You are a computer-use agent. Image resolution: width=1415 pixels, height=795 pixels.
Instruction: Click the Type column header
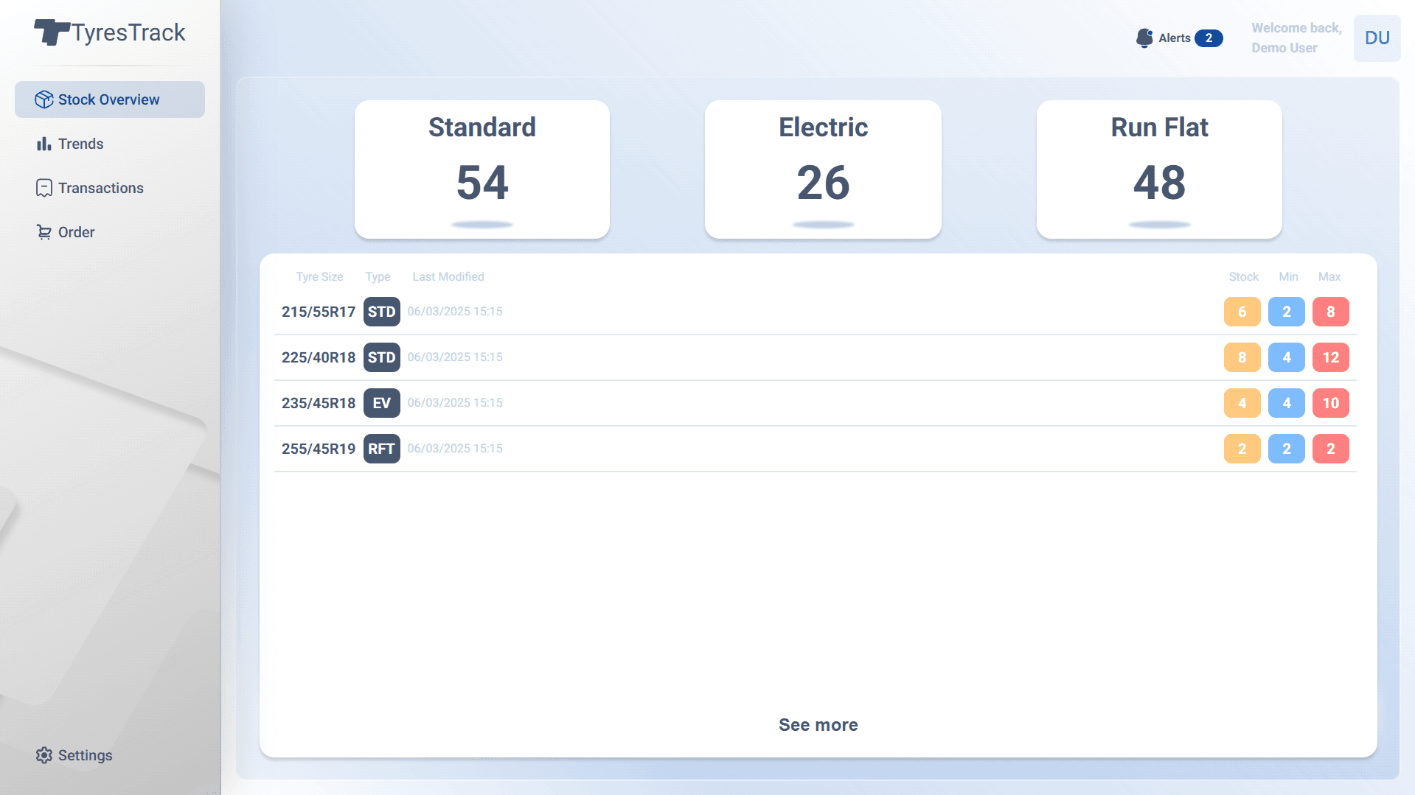click(378, 277)
